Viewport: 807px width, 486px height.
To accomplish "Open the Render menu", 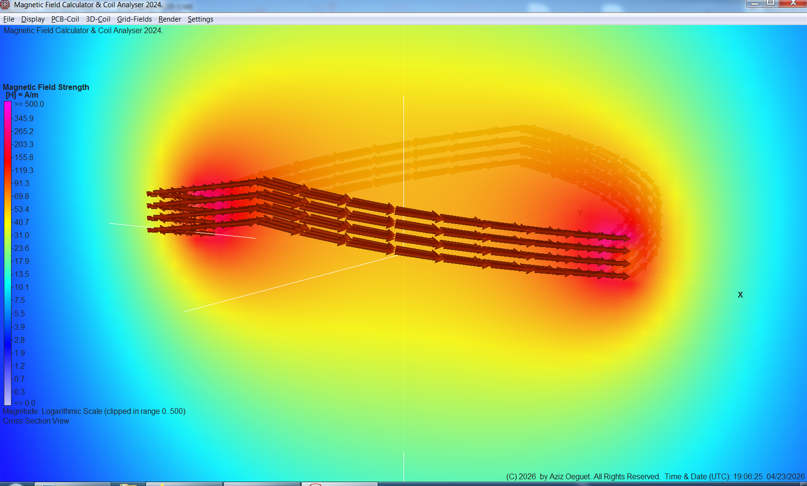I will 169,19.
